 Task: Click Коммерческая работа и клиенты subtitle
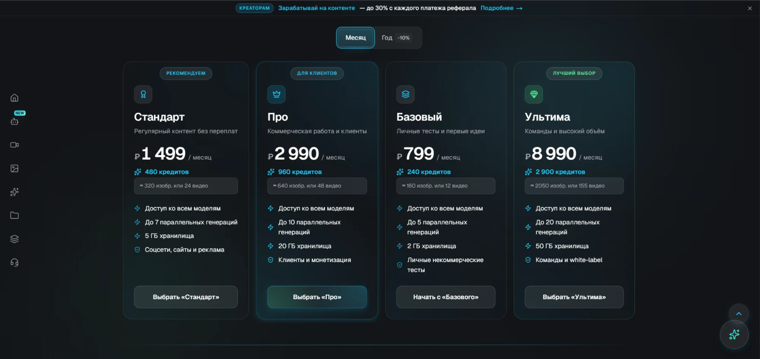pyautogui.click(x=317, y=131)
